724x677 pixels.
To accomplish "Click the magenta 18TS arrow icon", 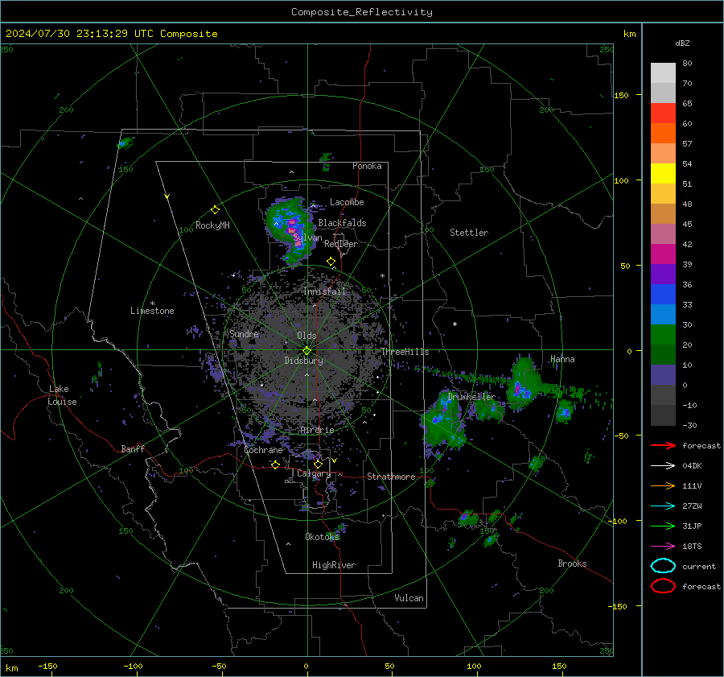I will [663, 547].
